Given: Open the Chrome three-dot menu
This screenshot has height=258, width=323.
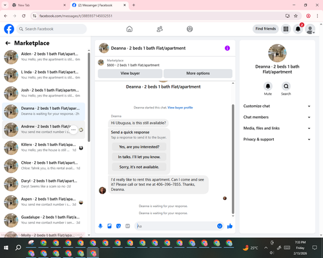Looking at the screenshot, I should pyautogui.click(x=317, y=16).
